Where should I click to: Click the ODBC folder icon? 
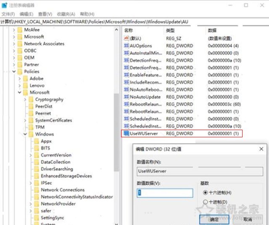coord(20,51)
